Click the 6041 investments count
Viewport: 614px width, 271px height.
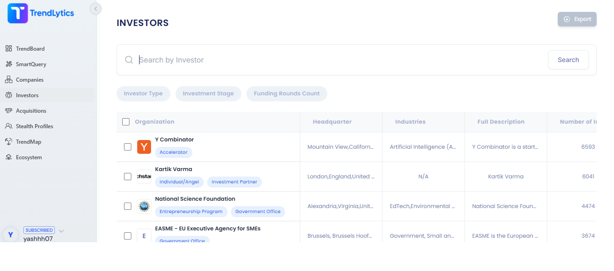(x=588, y=177)
